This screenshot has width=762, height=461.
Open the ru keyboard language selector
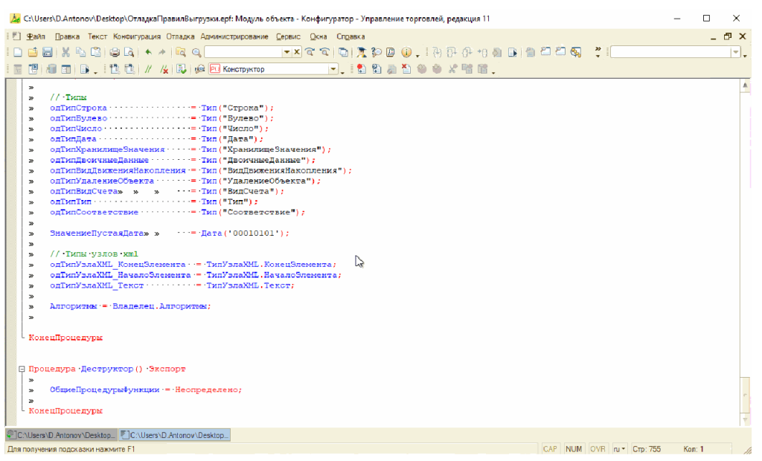[618, 449]
